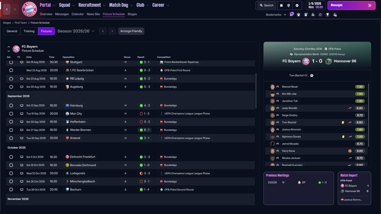Click Harry Kane's orange injury icon
The width and height of the screenshot is (381, 214).
coord(350,151)
